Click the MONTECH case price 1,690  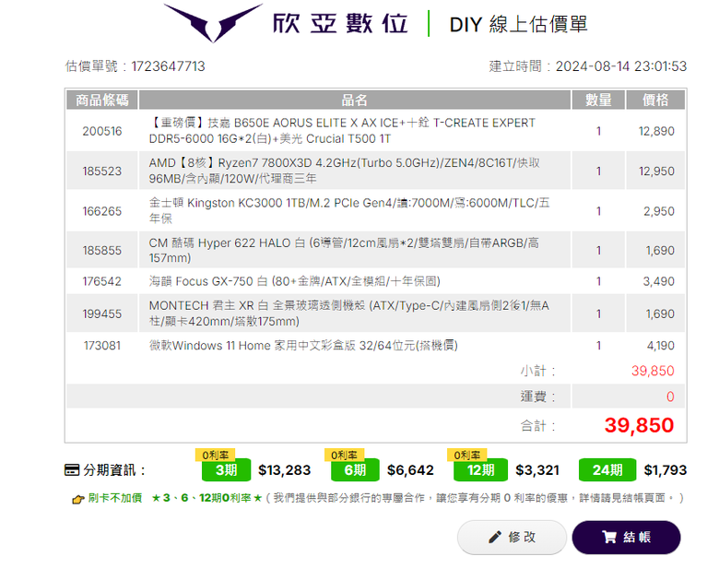(x=660, y=314)
